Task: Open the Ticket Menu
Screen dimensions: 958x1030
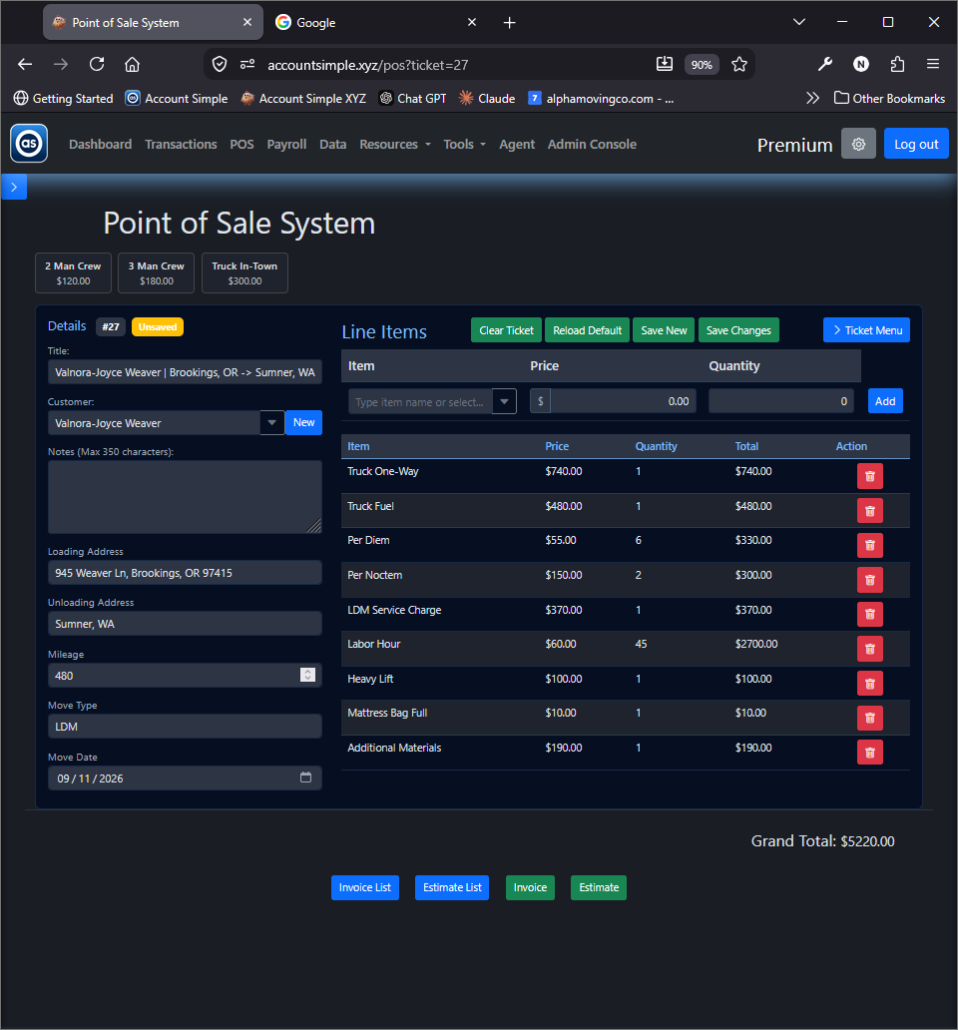Action: pyautogui.click(x=867, y=330)
